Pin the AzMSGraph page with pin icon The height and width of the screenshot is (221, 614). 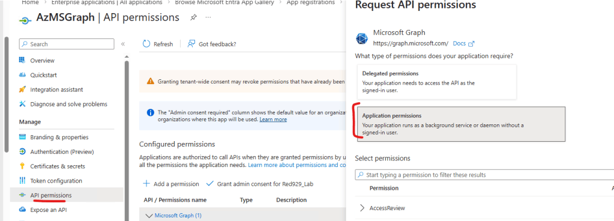point(193,17)
